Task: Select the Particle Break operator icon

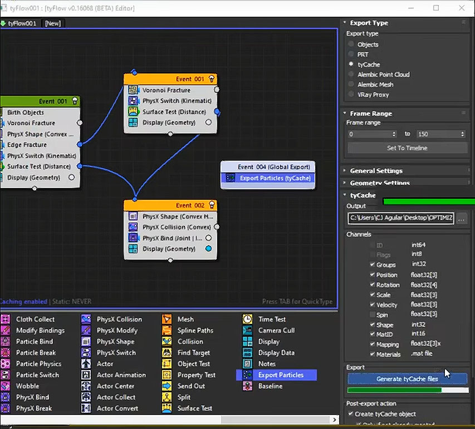Action: point(5,353)
